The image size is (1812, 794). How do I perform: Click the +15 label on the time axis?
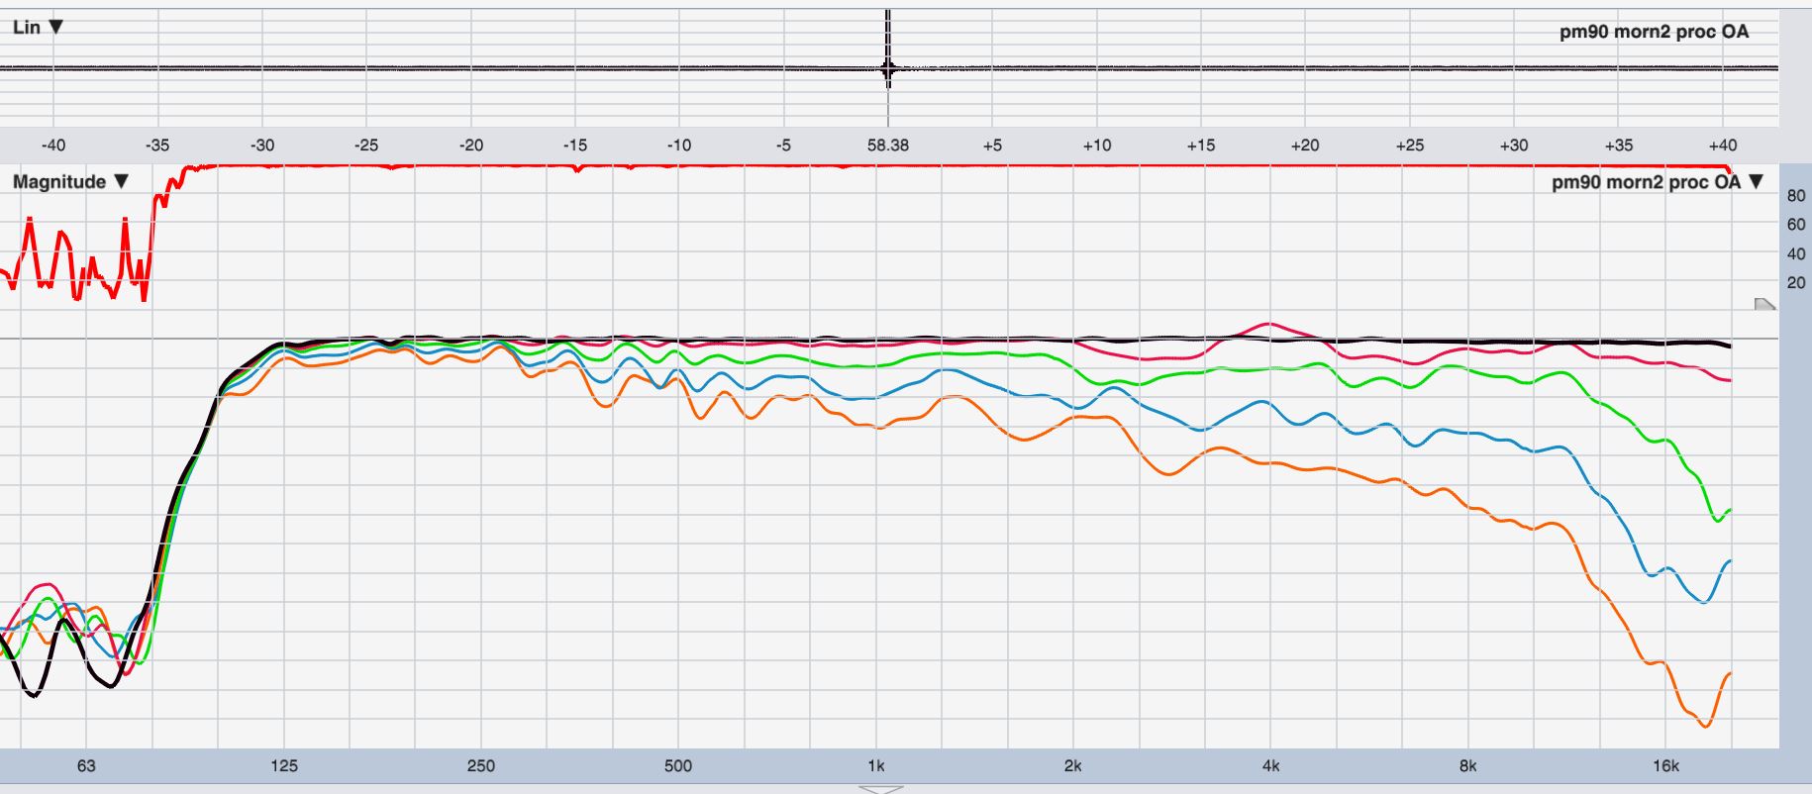(x=1200, y=146)
